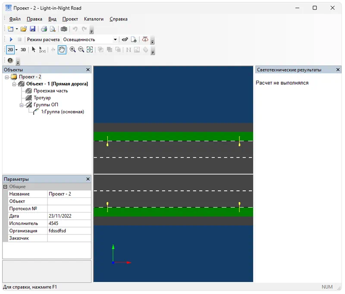The image size is (345, 294).
Task: Click the Дата value 23/11/2022
Action: 69,216
